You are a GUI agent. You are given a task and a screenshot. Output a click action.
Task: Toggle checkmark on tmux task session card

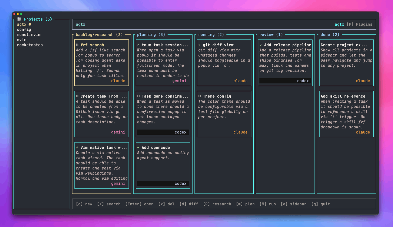(138, 45)
